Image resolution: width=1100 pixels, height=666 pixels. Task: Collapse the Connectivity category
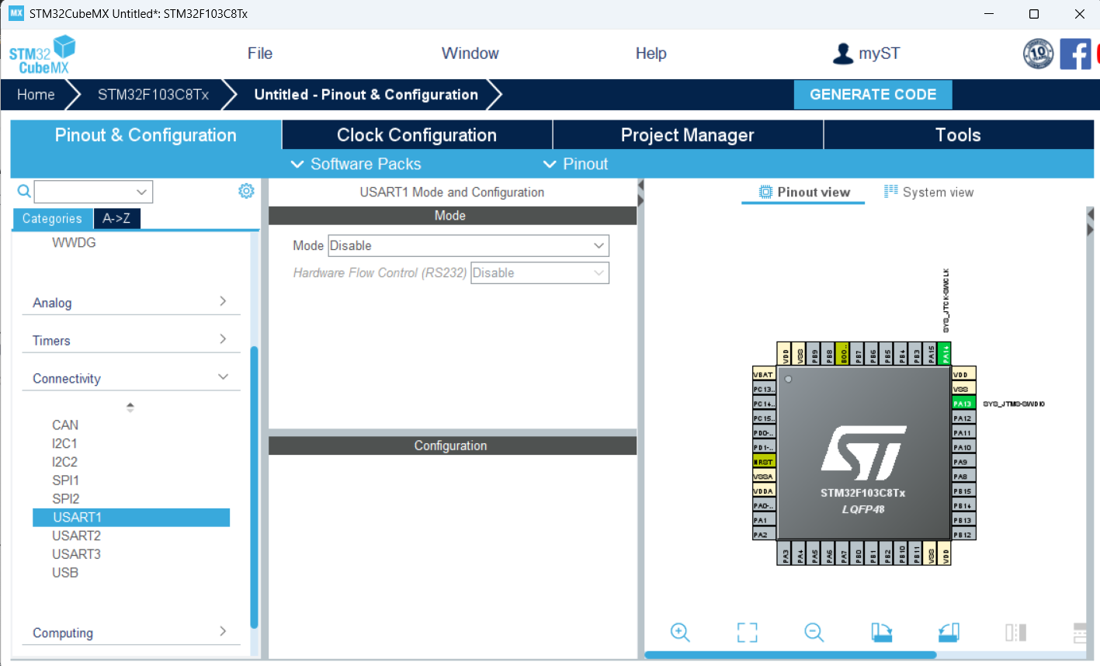[x=131, y=378]
